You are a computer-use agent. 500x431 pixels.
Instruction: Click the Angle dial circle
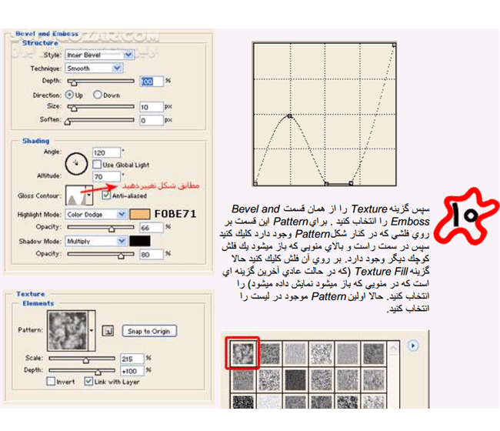[x=75, y=162]
